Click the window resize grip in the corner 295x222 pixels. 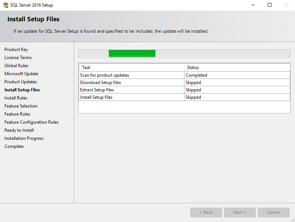pyautogui.click(x=293, y=220)
